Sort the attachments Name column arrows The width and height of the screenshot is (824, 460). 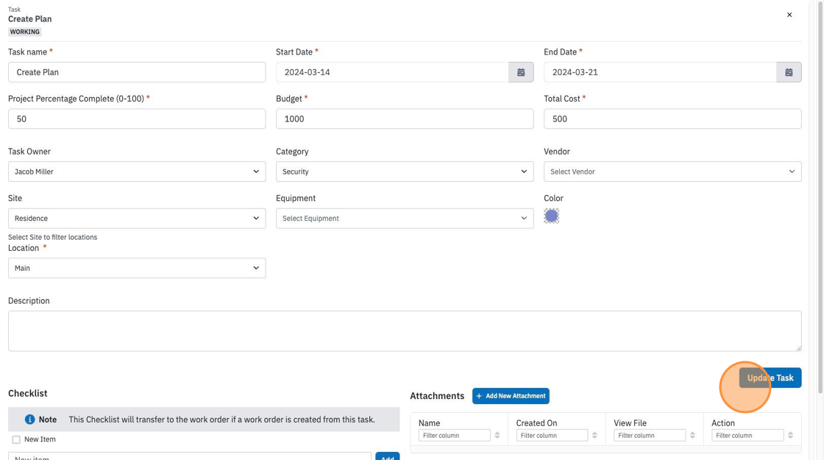(x=497, y=435)
